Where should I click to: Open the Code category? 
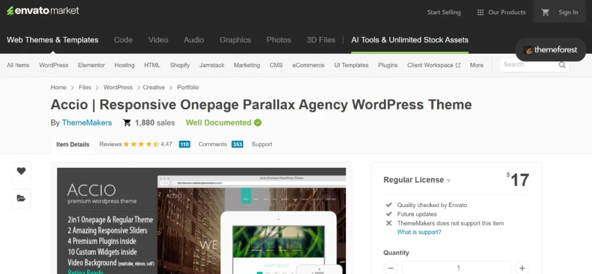123,40
